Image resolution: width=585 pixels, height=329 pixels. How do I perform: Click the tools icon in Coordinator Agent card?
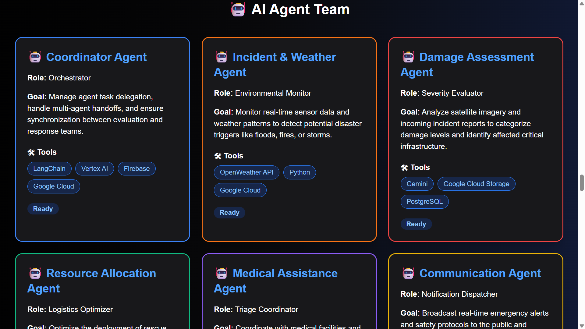[31, 152]
